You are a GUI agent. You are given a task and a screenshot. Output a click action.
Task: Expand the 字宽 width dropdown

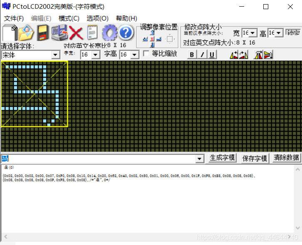(96, 55)
